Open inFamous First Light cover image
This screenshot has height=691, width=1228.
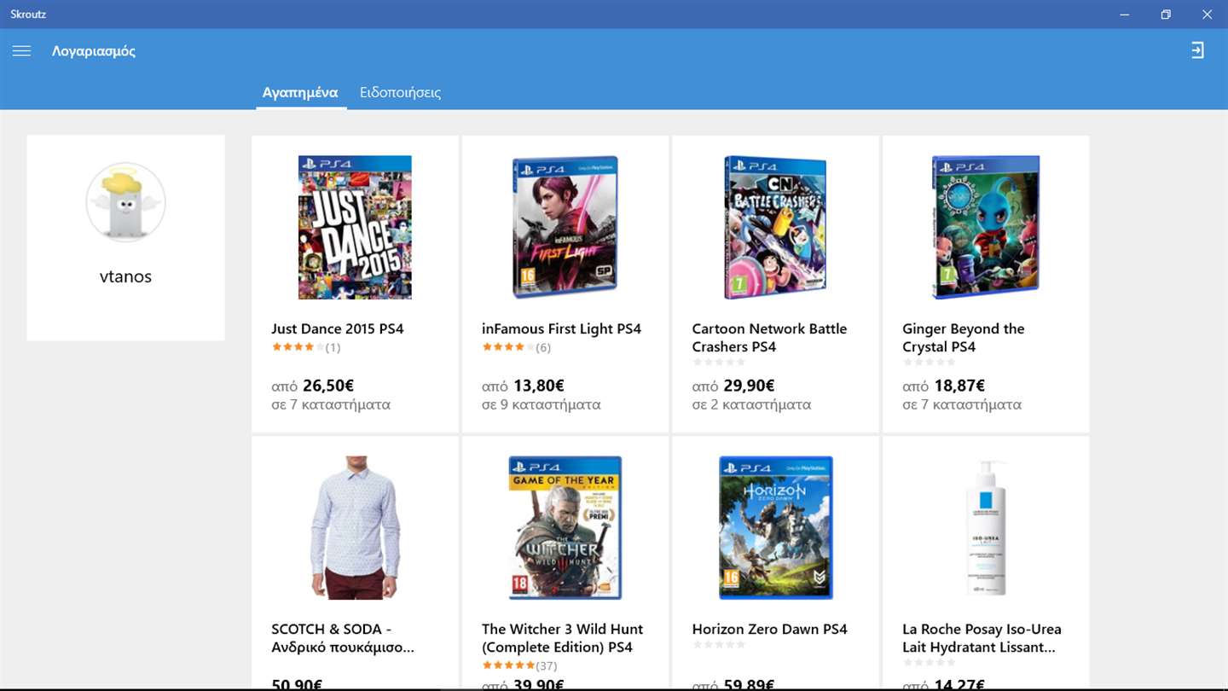point(565,227)
